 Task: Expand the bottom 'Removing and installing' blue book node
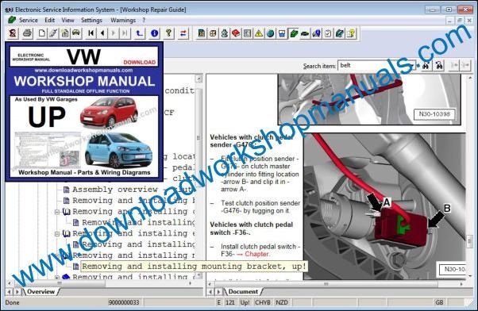[57, 277]
